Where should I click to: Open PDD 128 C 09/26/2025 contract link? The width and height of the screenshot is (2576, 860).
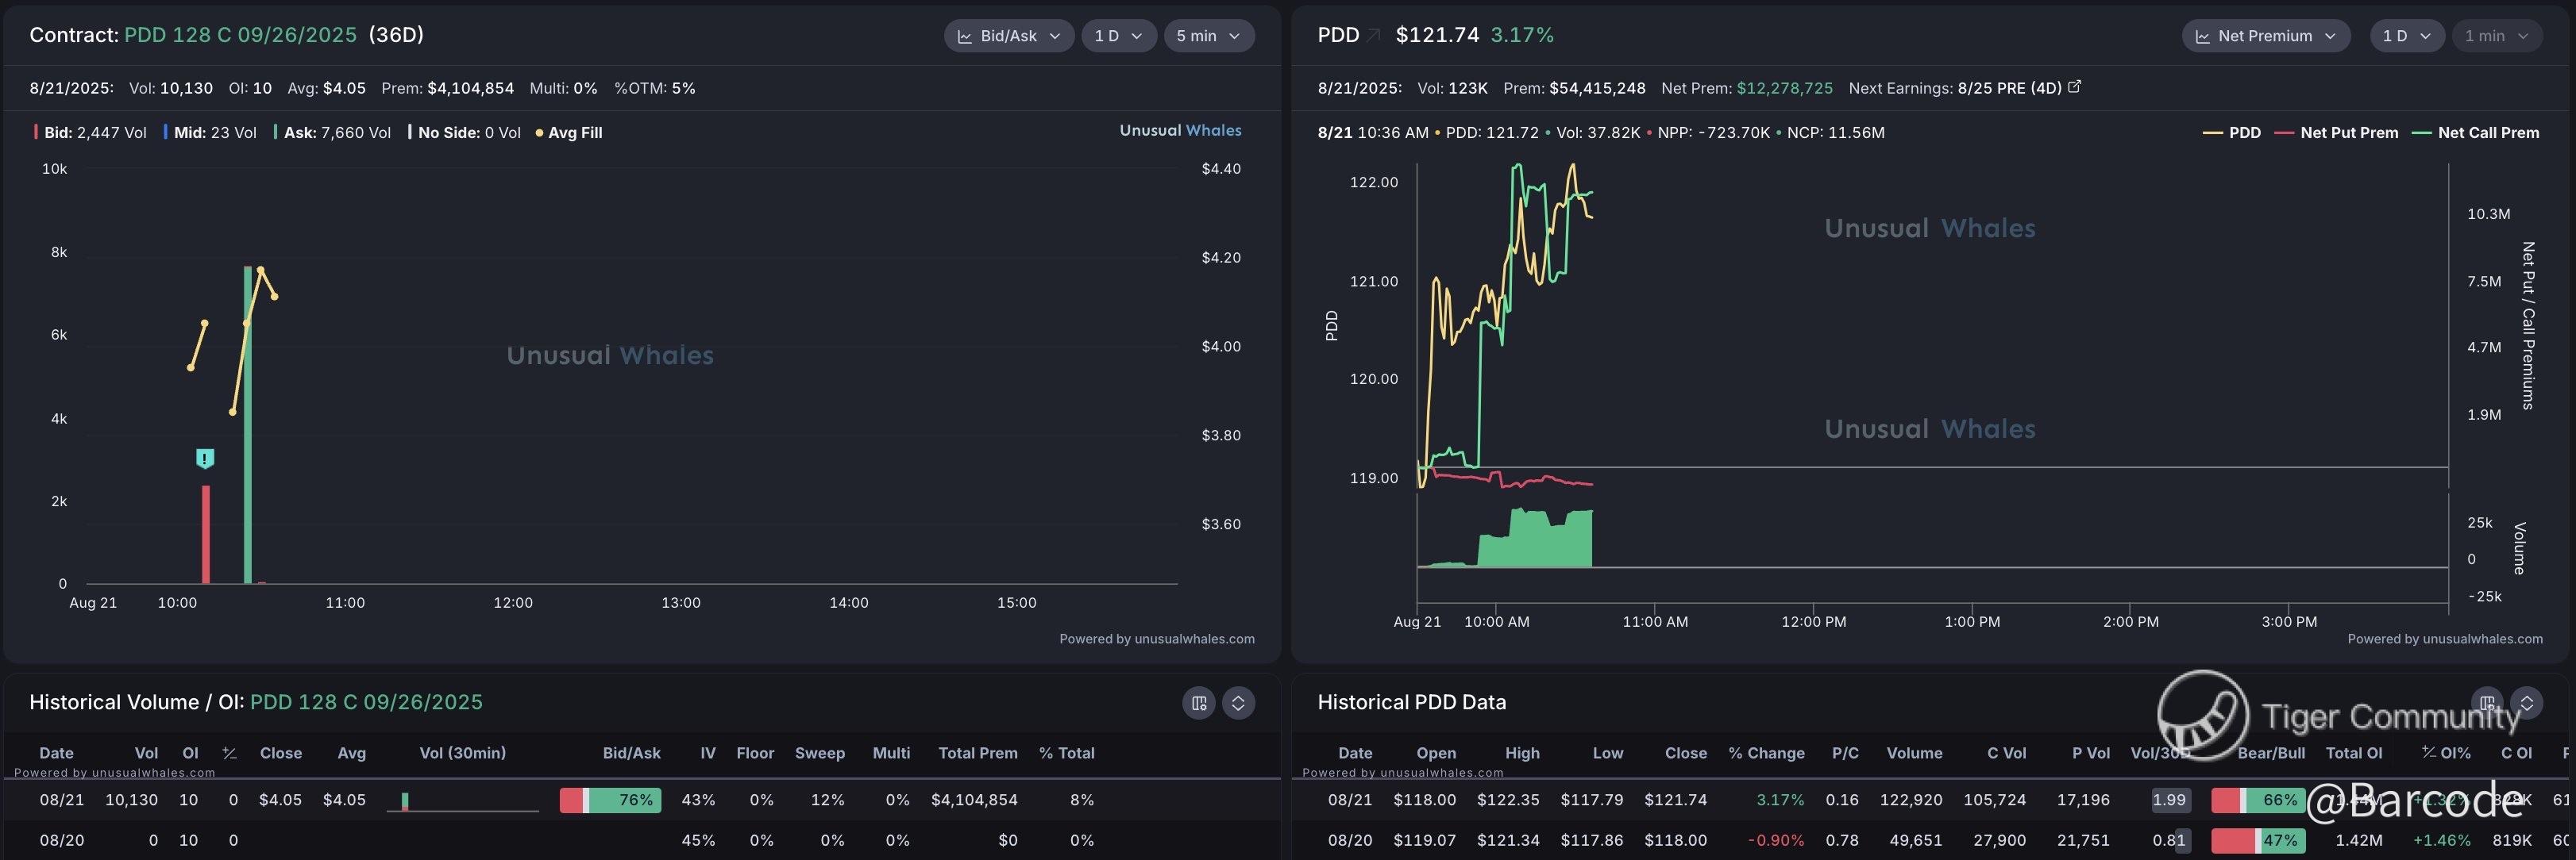pyautogui.click(x=240, y=35)
